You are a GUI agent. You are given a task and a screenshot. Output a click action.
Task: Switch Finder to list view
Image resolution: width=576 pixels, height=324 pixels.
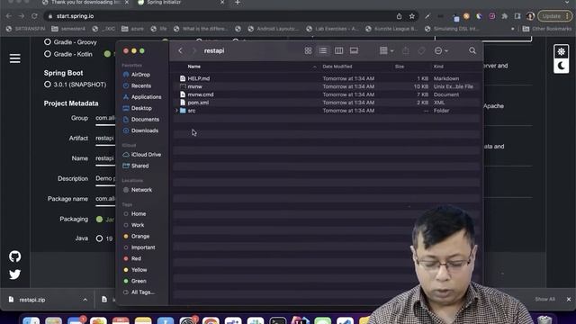pyautogui.click(x=323, y=50)
